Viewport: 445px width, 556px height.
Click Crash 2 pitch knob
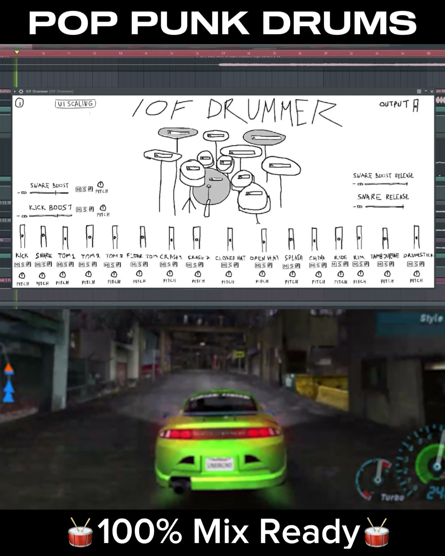(198, 274)
